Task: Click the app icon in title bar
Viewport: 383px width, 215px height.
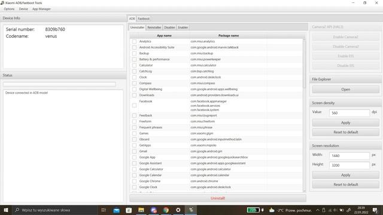Action: pos(2,2)
